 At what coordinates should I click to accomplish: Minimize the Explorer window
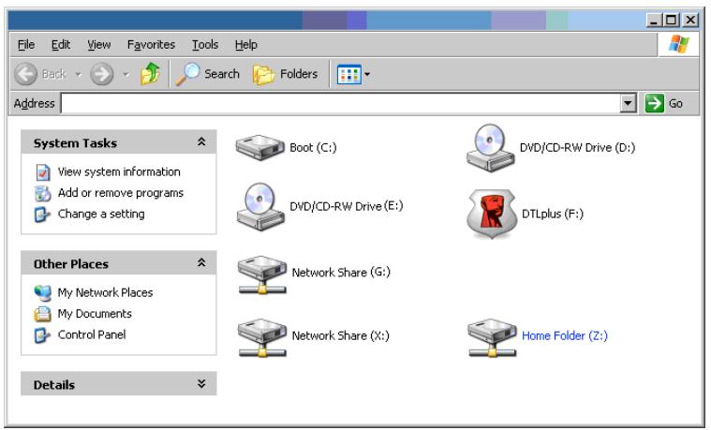click(654, 20)
